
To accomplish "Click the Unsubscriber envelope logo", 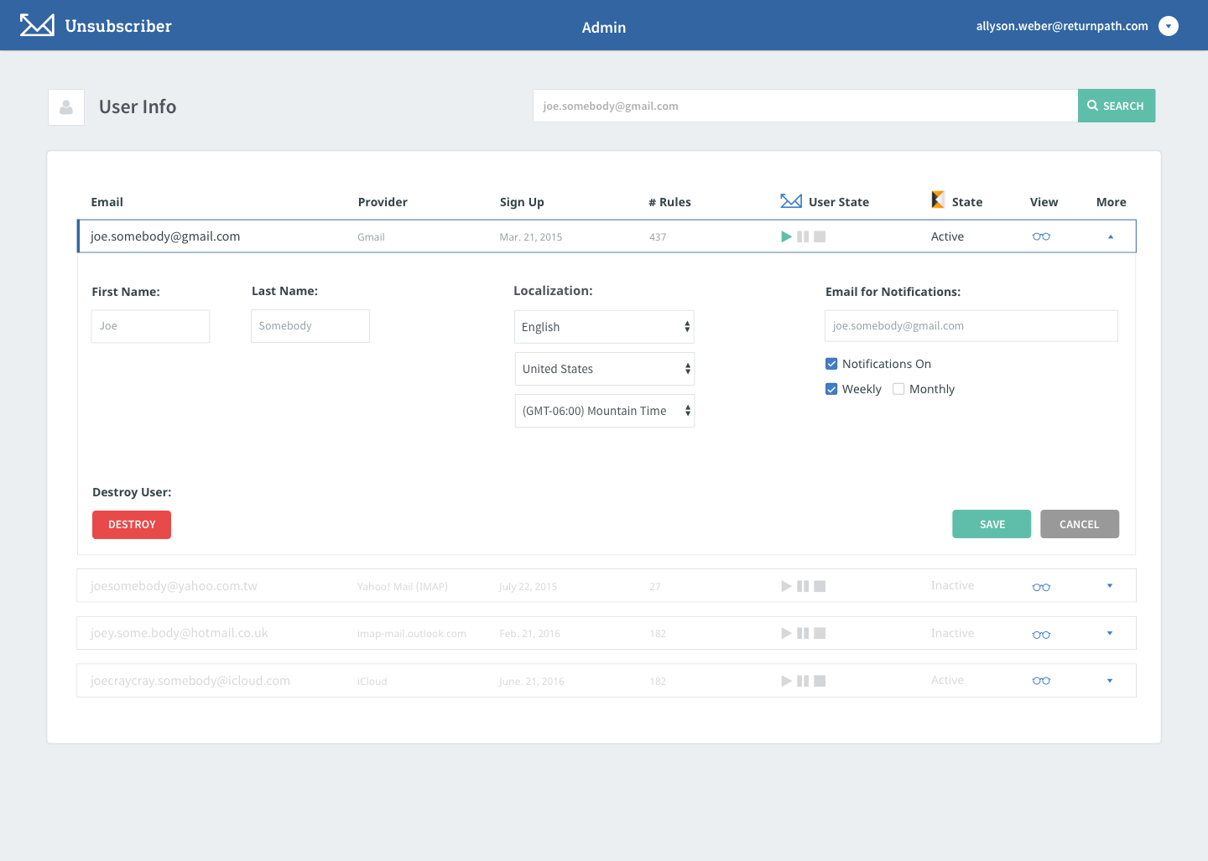I will click(x=37, y=25).
